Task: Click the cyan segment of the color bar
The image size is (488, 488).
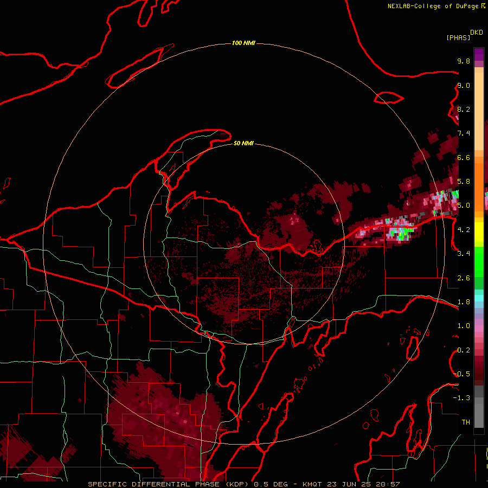Action: (x=479, y=298)
